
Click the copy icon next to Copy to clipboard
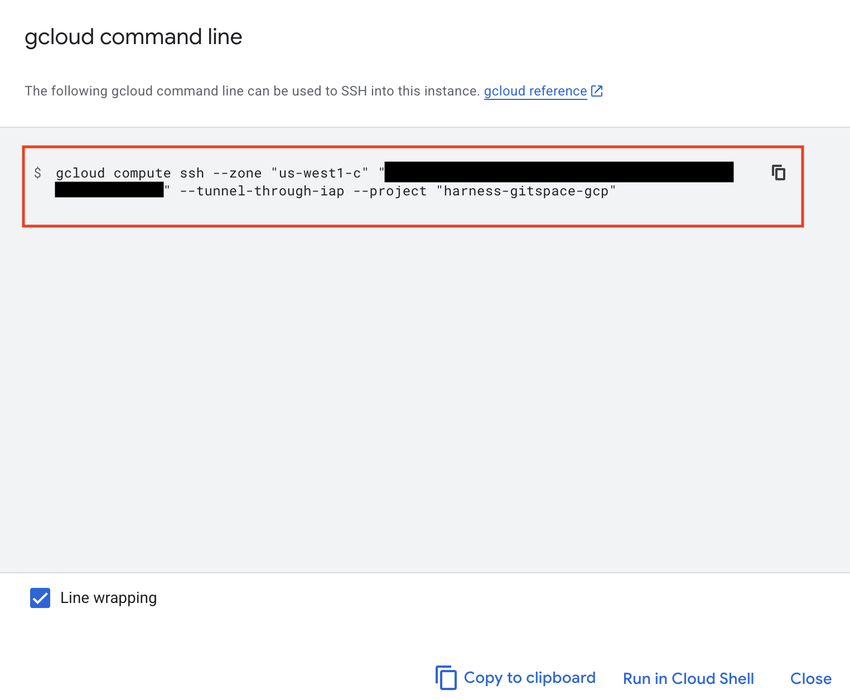point(445,678)
